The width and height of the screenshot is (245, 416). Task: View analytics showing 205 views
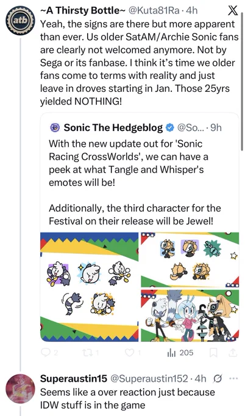click(x=180, y=352)
